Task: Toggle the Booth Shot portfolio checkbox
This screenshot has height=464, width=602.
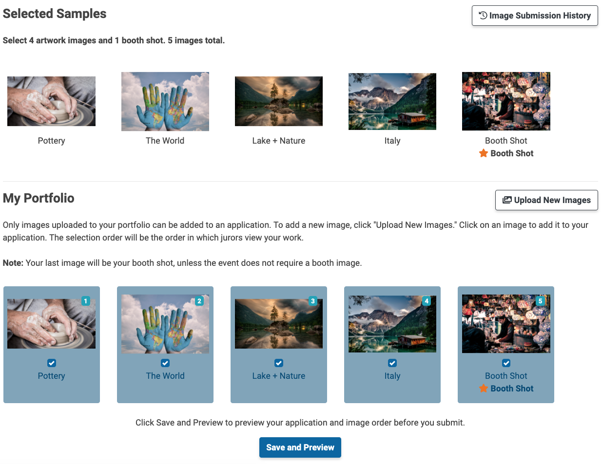Action: [506, 363]
